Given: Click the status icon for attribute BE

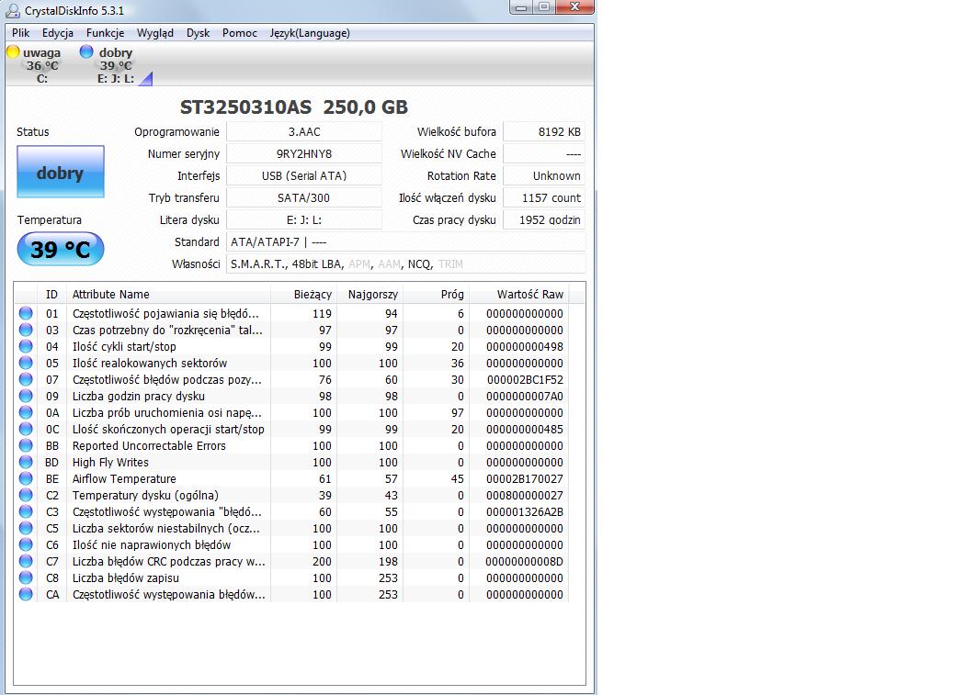Looking at the screenshot, I should pos(26,478).
